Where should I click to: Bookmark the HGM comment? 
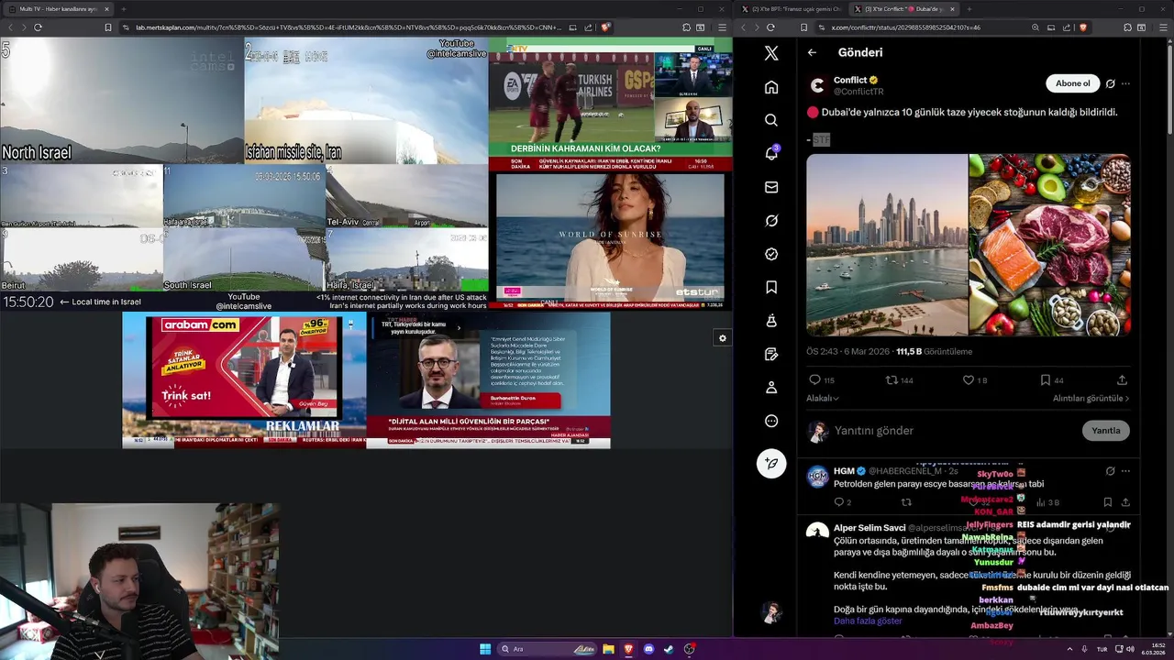coord(1107,502)
